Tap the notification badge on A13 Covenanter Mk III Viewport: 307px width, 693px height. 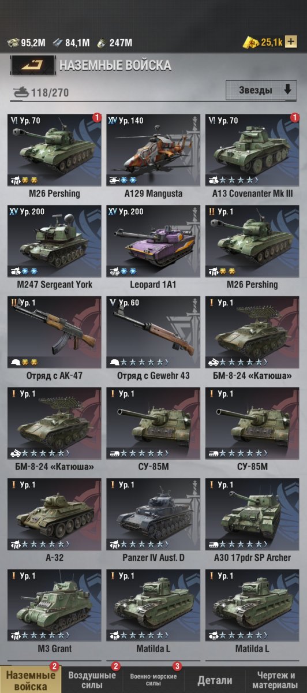click(295, 118)
